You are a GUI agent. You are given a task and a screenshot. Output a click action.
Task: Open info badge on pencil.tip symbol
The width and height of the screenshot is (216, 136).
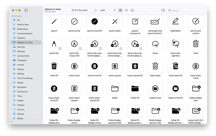click(x=60, y=49)
